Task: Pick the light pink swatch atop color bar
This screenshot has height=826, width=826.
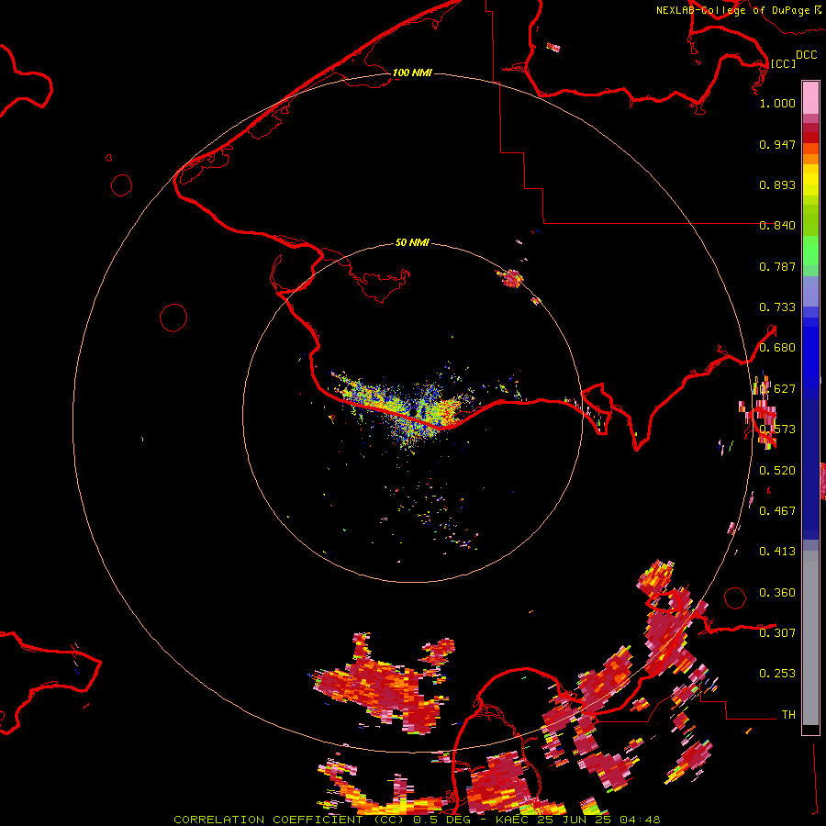Action: coord(810,97)
